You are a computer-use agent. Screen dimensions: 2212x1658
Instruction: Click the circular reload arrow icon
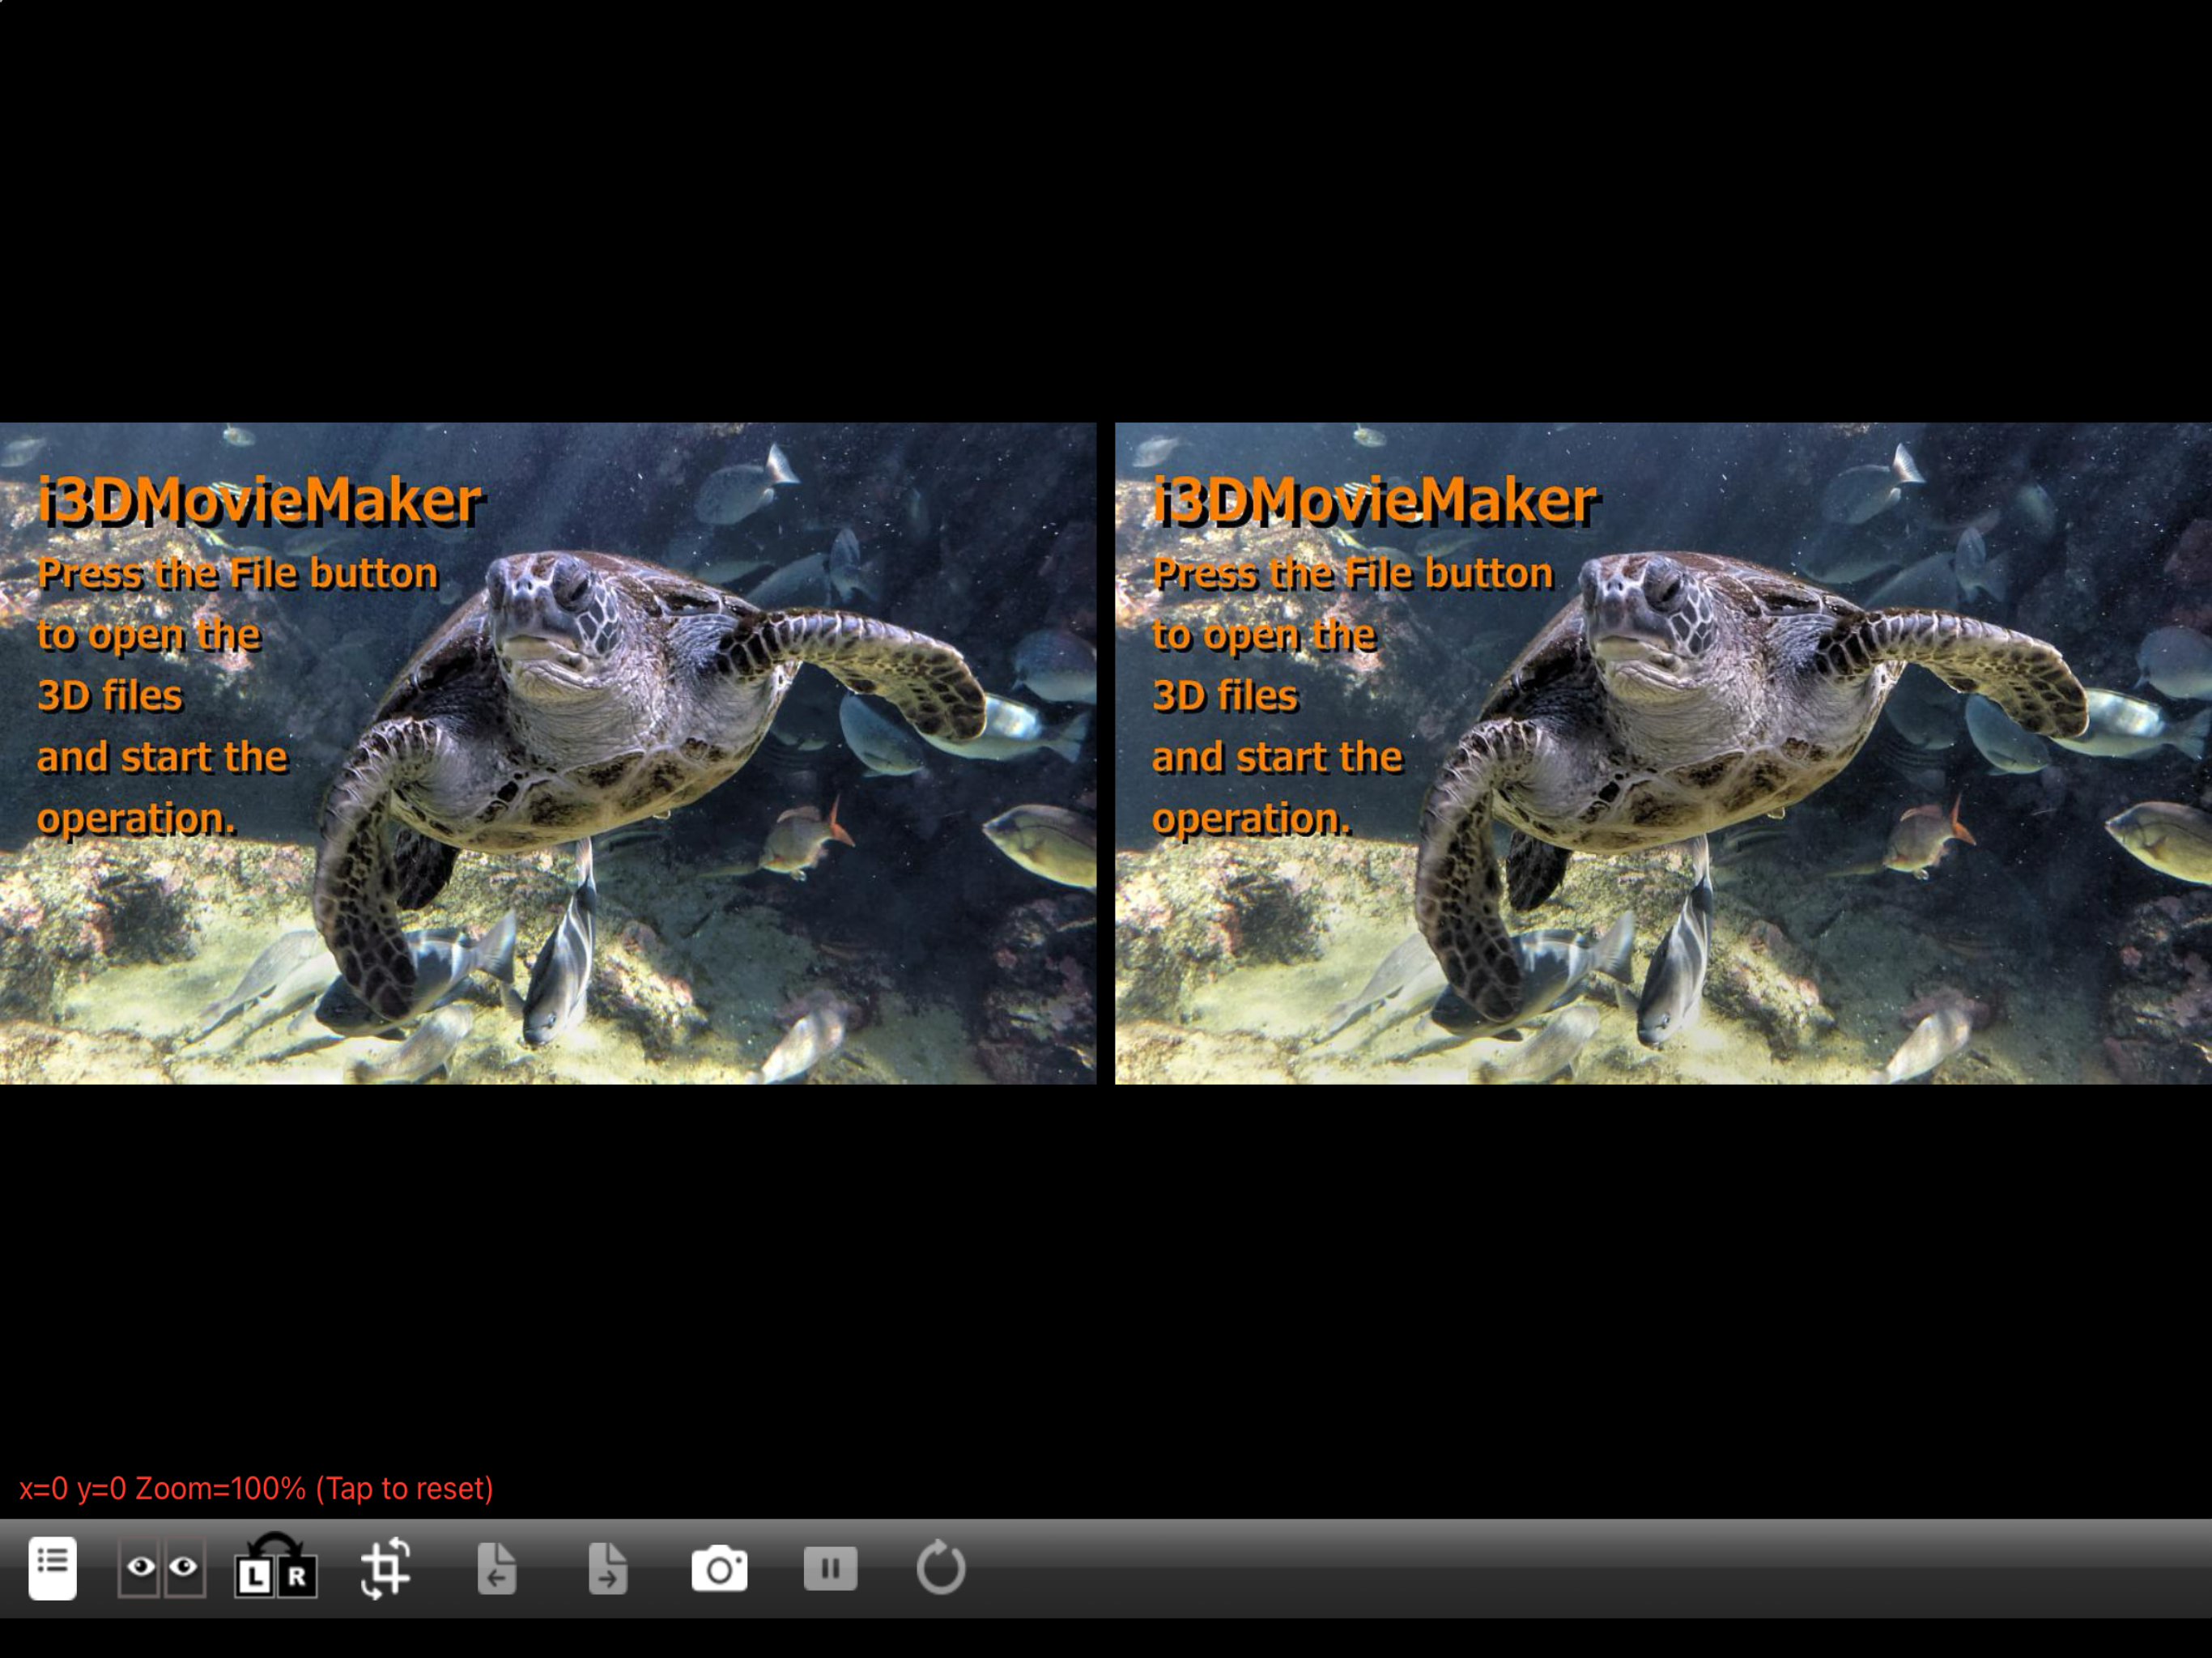(941, 1567)
